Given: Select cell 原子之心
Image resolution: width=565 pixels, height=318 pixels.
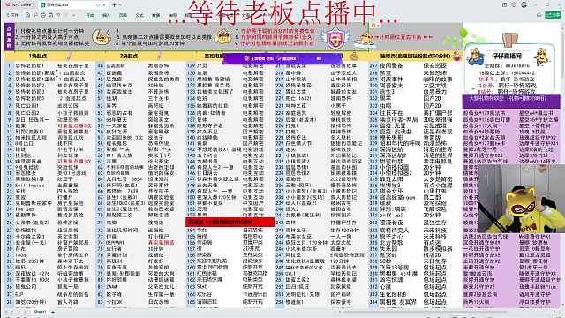Looking at the screenshot, I should (390, 237).
